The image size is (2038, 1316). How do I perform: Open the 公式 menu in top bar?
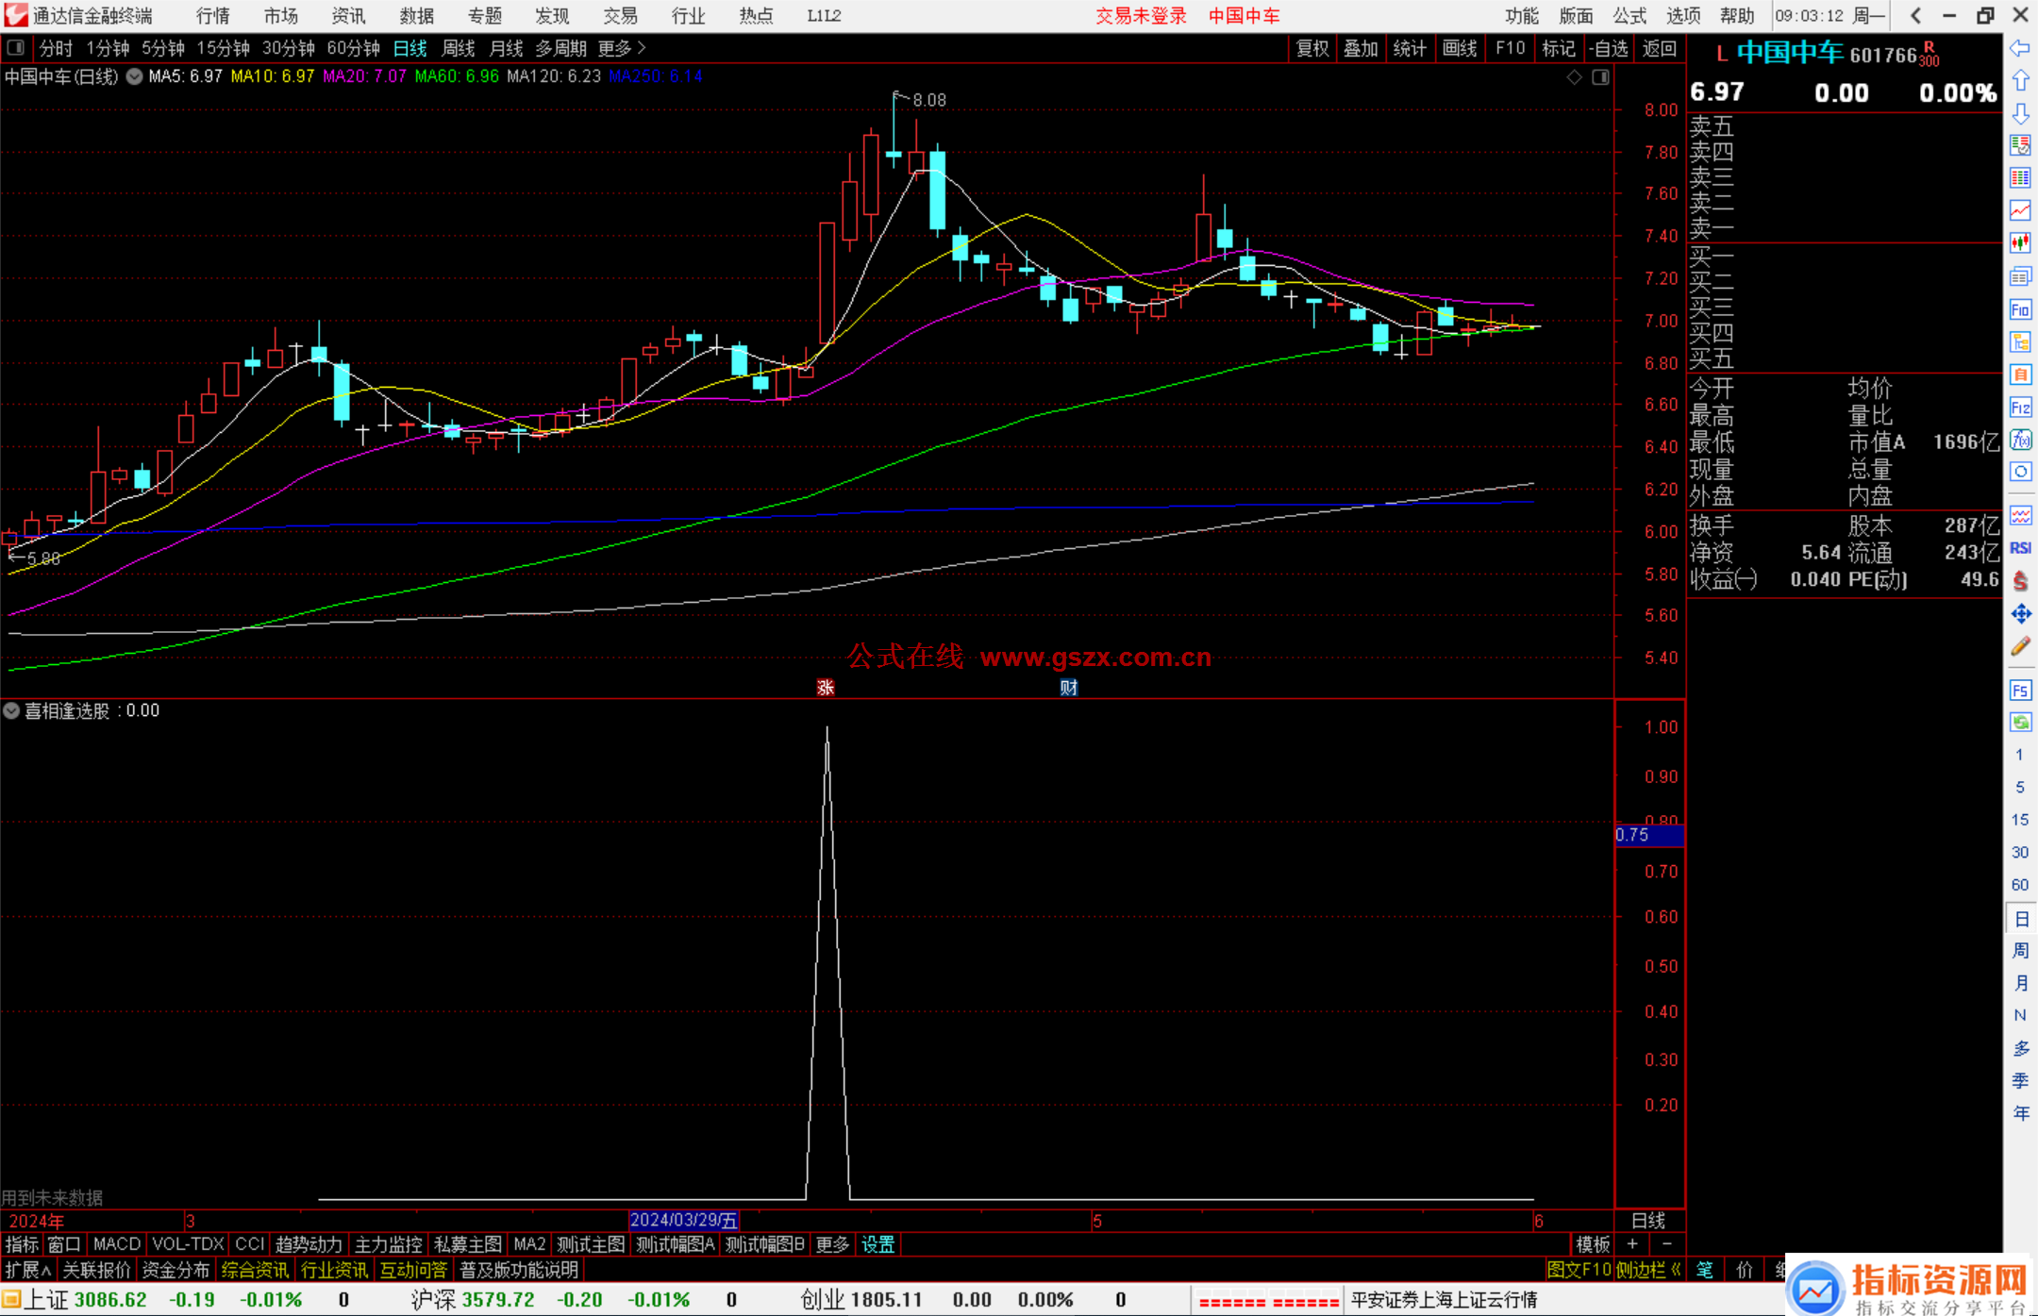1629,15
